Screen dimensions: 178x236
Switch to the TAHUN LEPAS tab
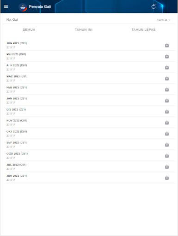point(143,30)
